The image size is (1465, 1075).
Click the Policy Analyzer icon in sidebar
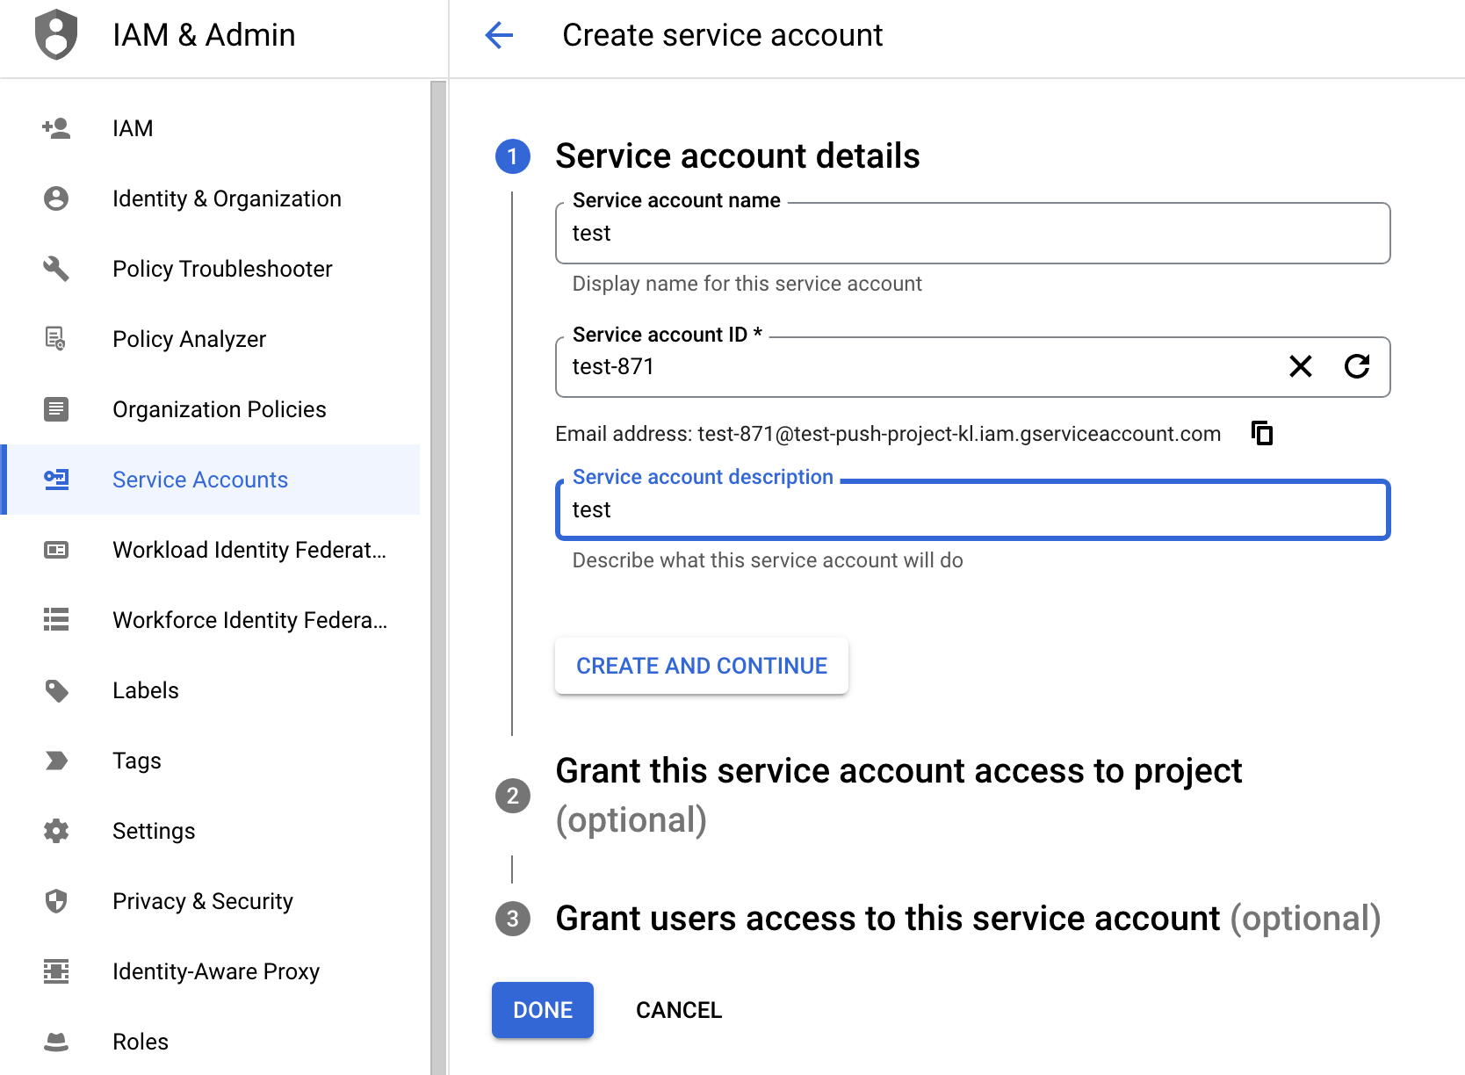pos(55,339)
